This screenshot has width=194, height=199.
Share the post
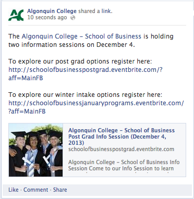click(x=60, y=190)
